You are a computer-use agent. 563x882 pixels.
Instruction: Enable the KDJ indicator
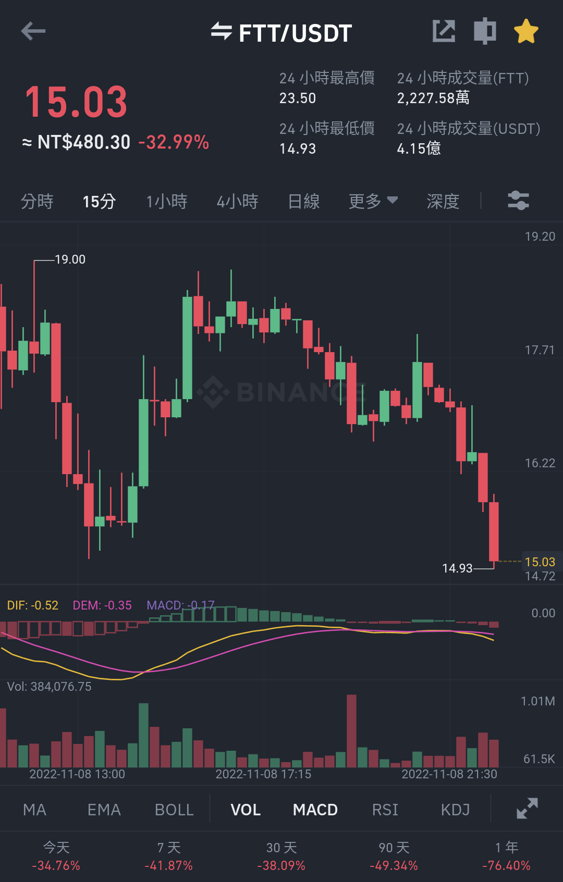click(455, 810)
